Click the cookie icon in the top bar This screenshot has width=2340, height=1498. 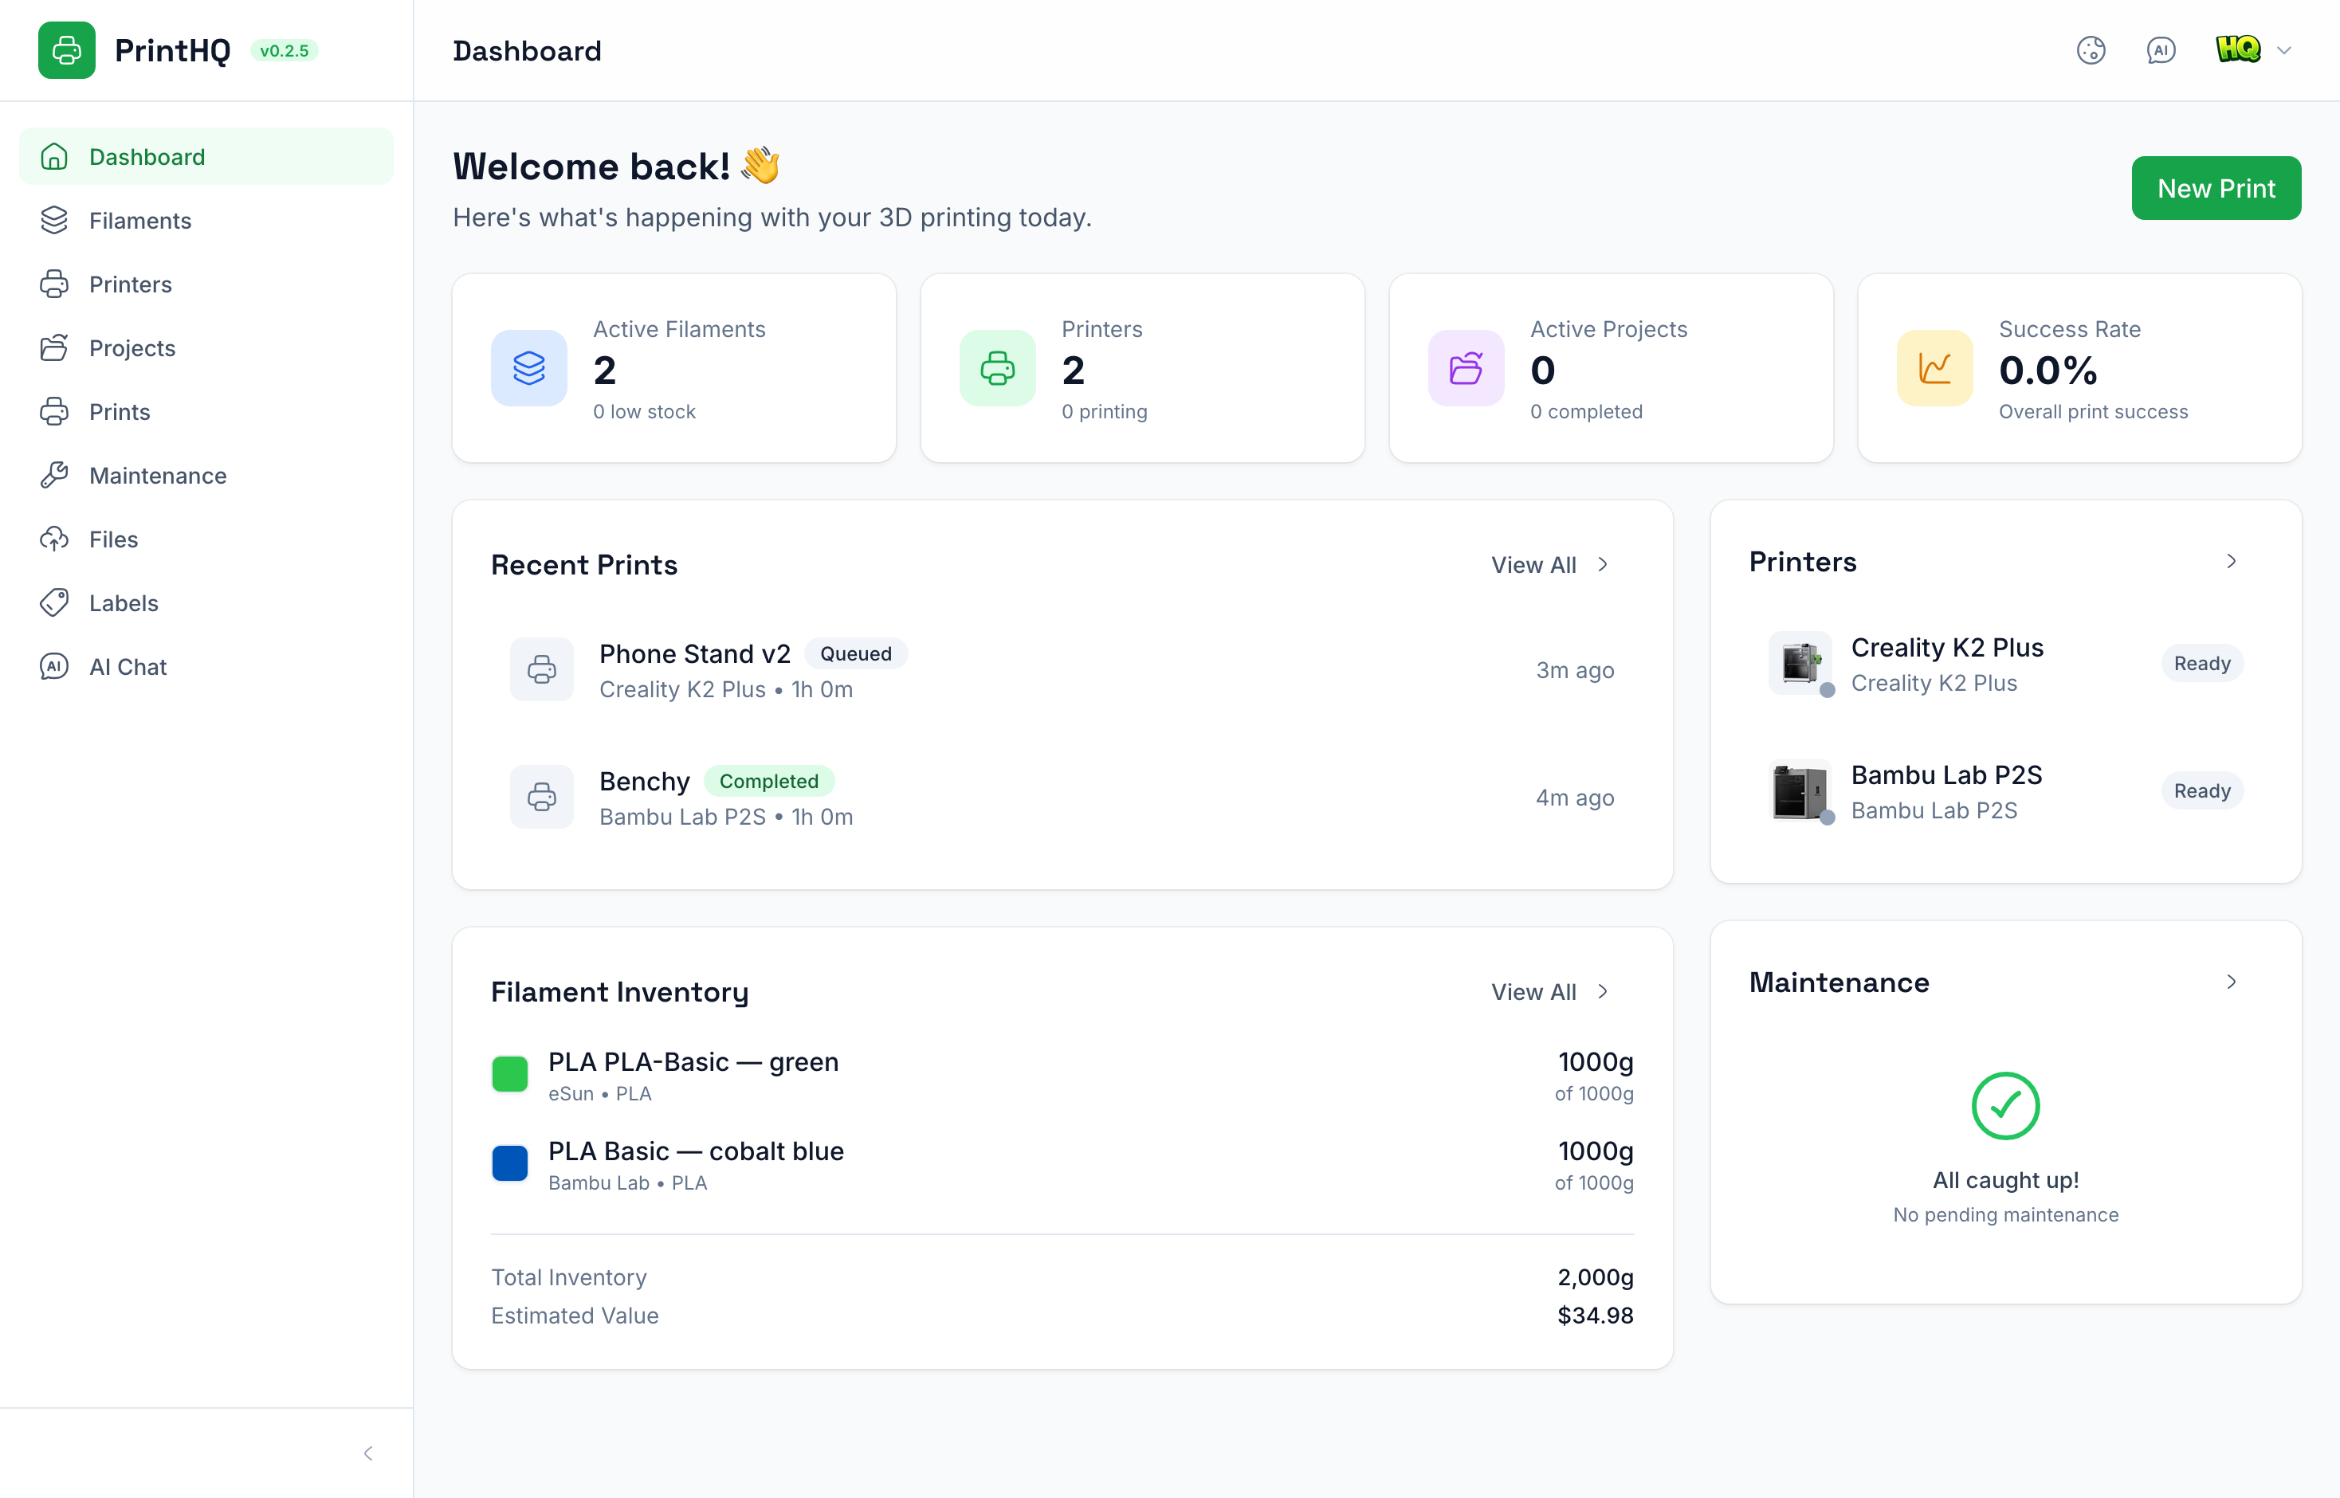click(2092, 49)
